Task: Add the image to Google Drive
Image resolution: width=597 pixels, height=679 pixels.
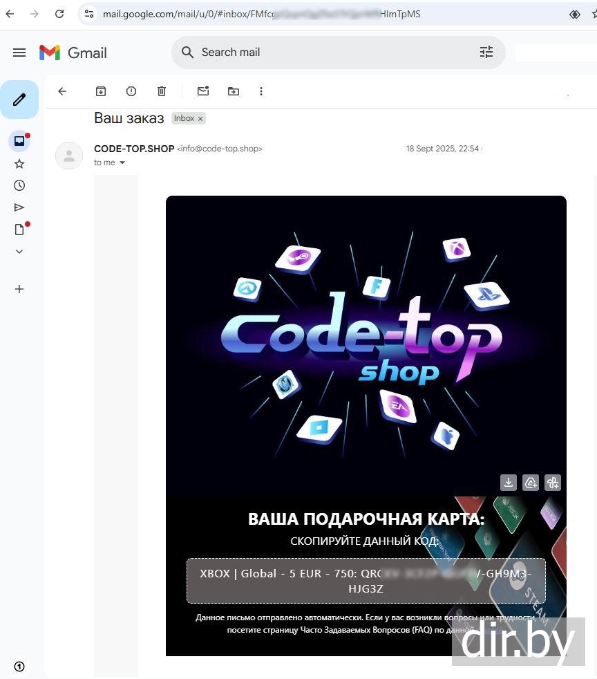Action: click(531, 483)
